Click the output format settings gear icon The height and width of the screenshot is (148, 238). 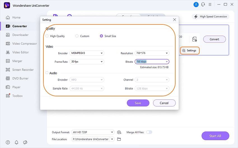click(x=119, y=132)
